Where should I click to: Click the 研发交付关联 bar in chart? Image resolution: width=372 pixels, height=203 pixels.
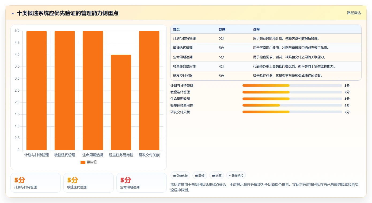click(x=149, y=91)
